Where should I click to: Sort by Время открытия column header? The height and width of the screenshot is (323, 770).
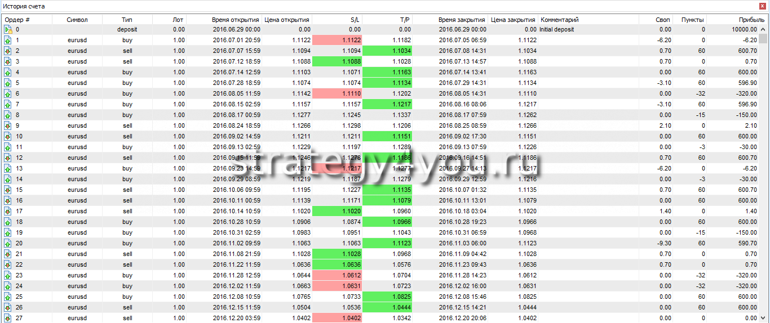click(236, 20)
